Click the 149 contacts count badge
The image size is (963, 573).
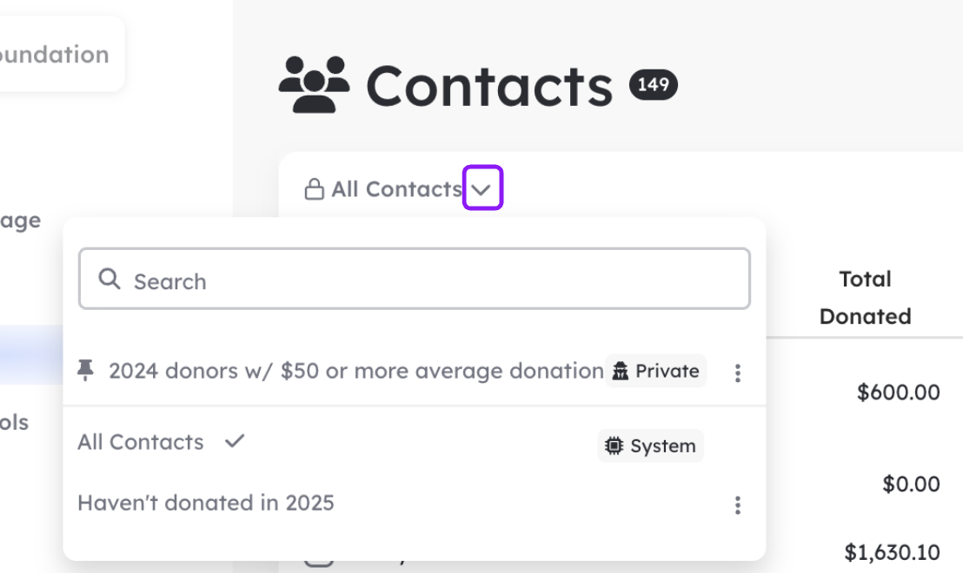pos(653,85)
